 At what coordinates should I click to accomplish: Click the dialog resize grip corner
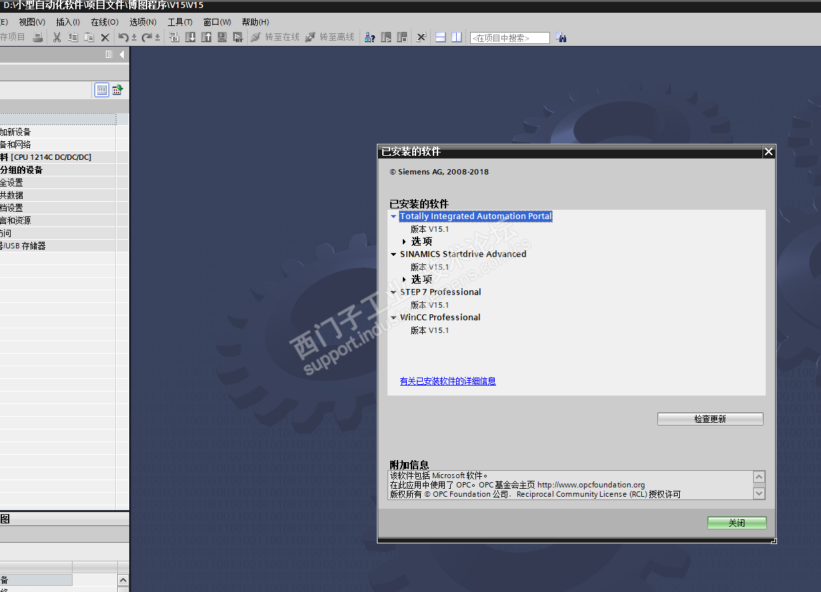pyautogui.click(x=773, y=541)
